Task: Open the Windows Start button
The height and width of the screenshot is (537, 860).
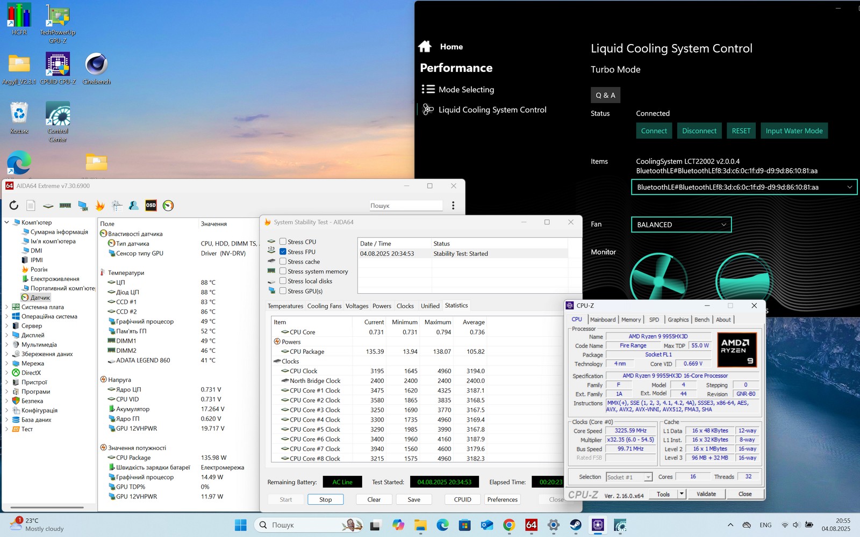Action: pyautogui.click(x=241, y=525)
